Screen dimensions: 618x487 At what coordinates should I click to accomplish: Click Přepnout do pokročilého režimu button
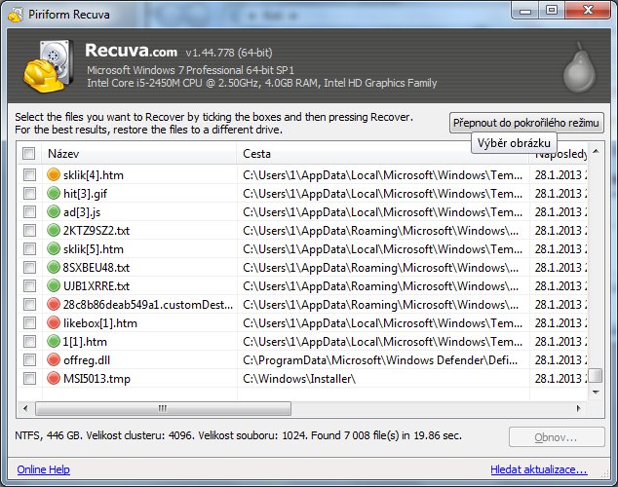click(526, 123)
